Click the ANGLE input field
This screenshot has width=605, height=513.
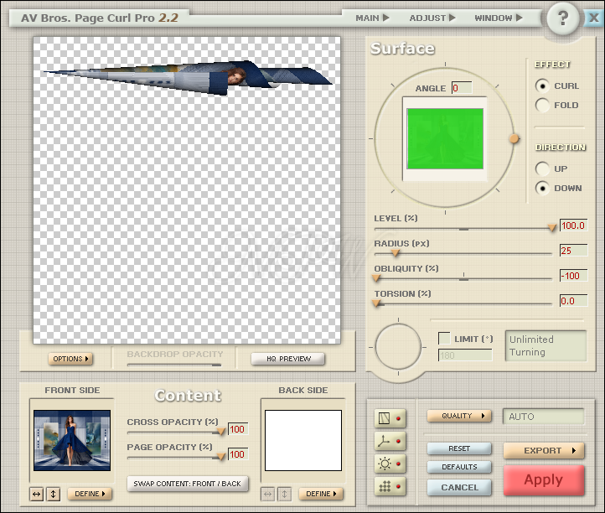[462, 88]
